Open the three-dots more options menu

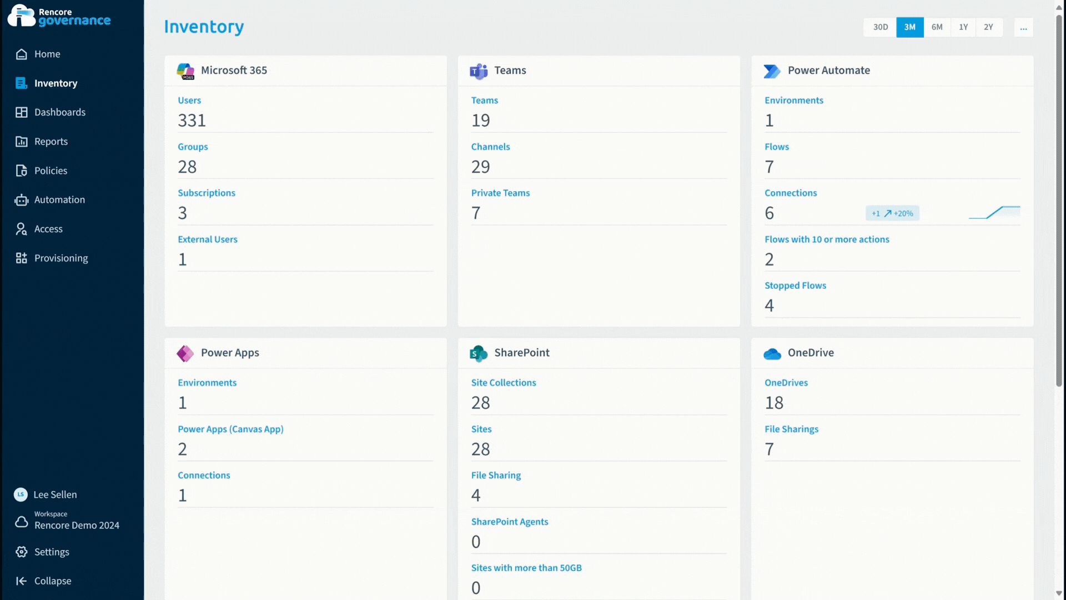(x=1023, y=27)
